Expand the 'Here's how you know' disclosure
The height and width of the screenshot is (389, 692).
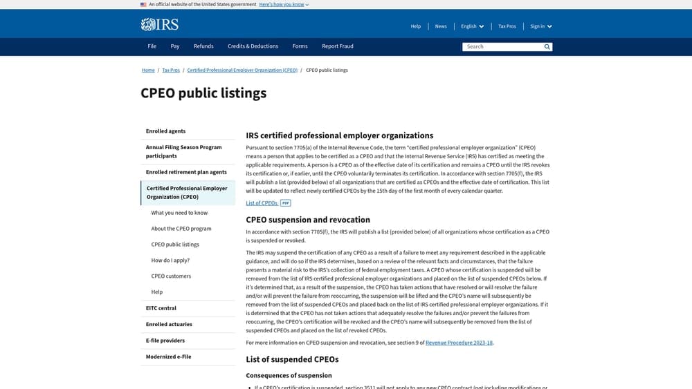[x=284, y=4]
